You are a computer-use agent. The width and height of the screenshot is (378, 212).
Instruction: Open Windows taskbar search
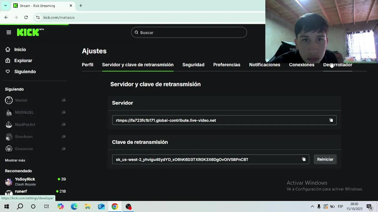[20, 207]
